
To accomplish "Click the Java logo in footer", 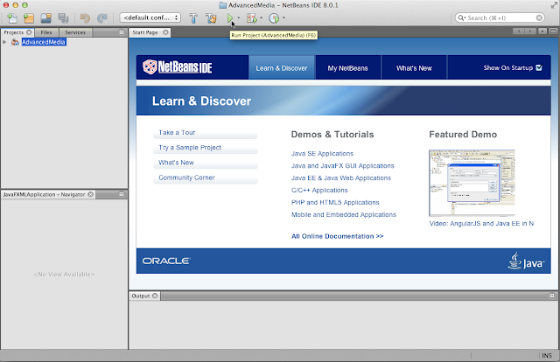I will tap(526, 261).
